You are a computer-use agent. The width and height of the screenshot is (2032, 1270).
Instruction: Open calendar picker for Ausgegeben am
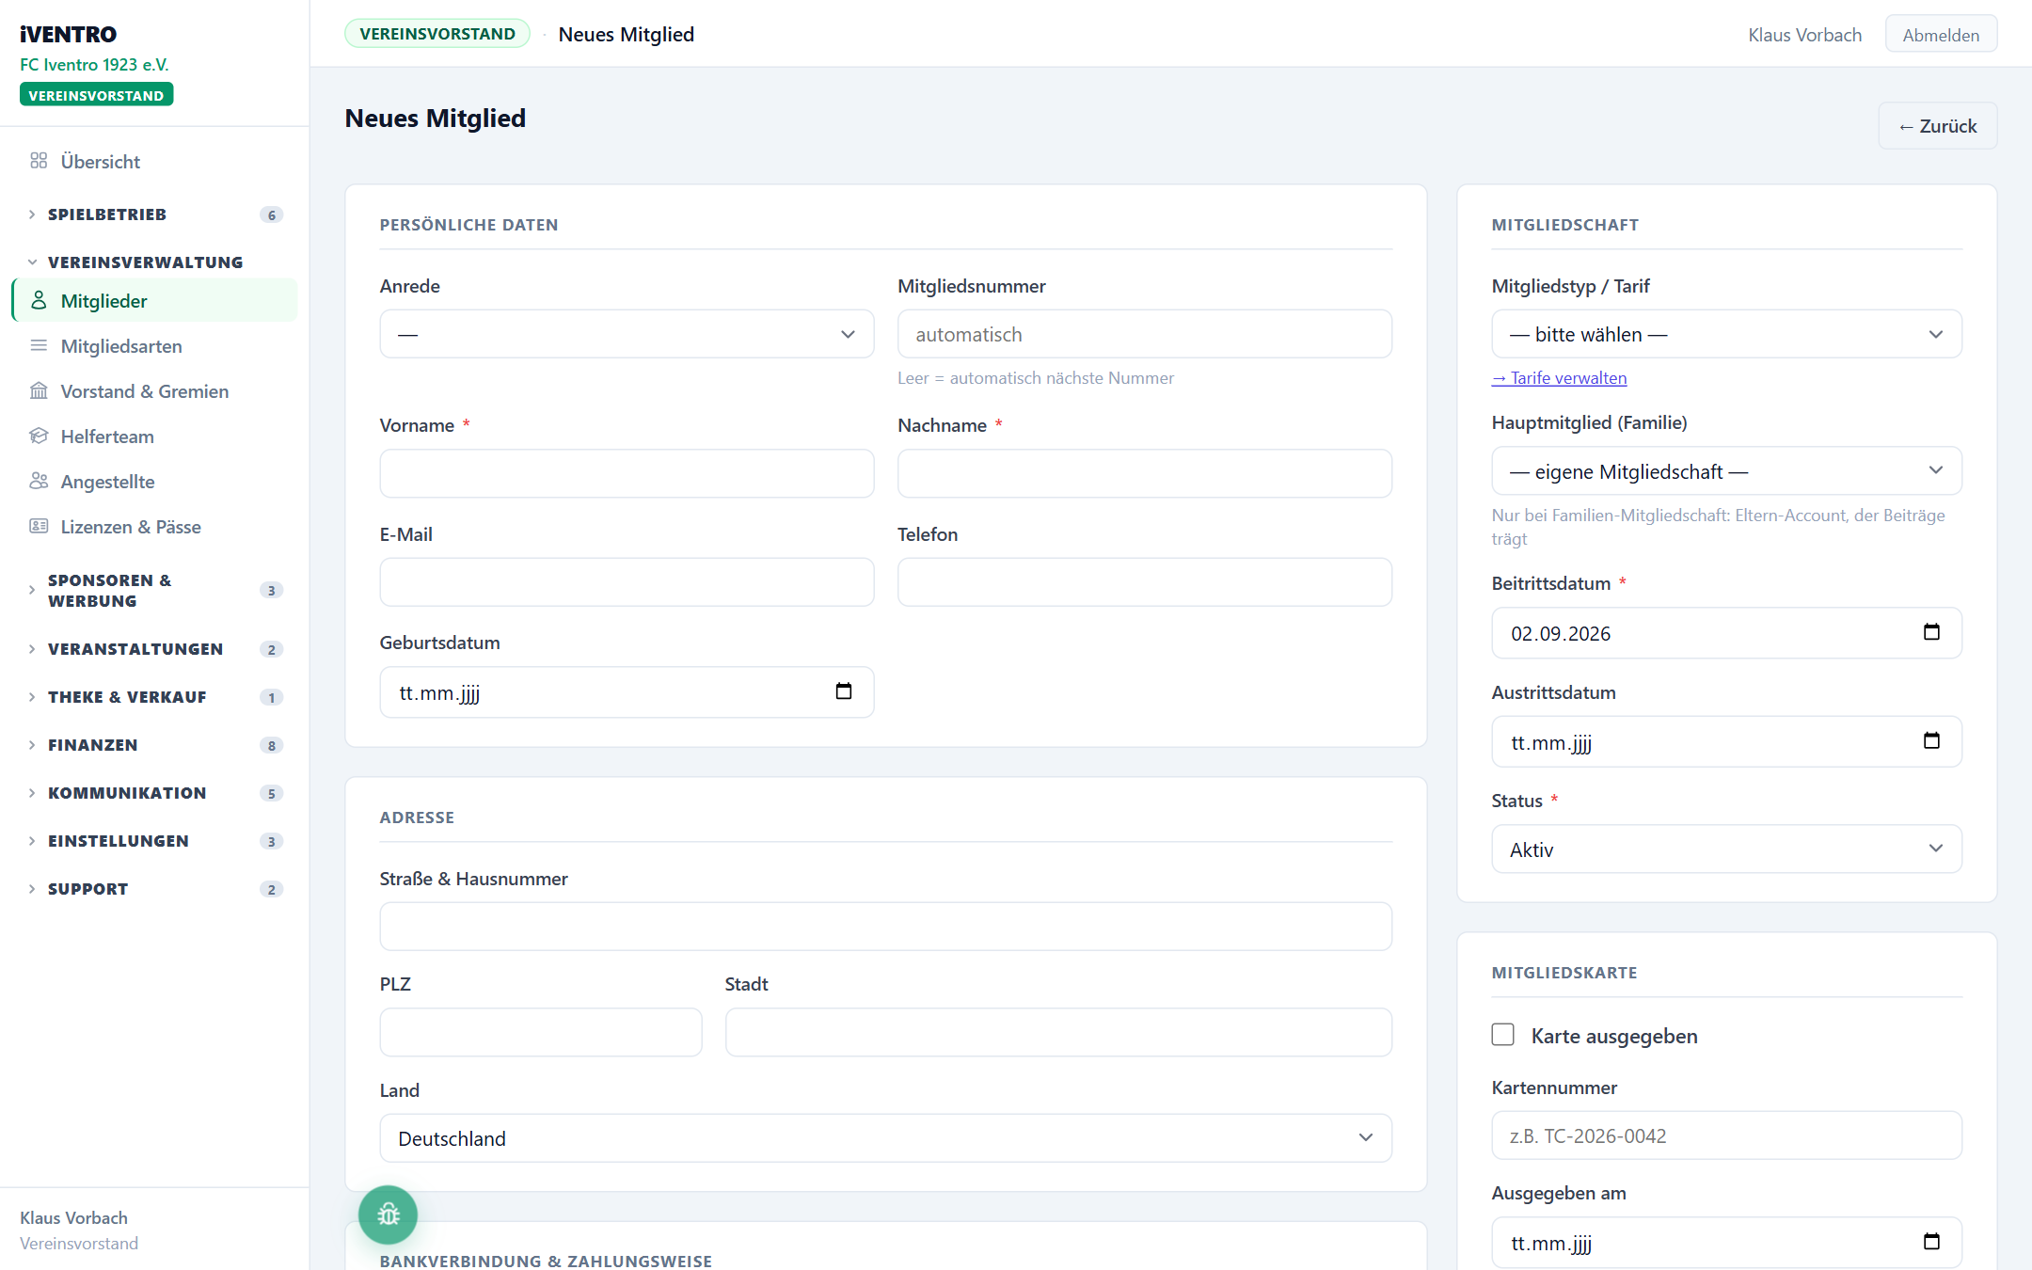1931,1242
